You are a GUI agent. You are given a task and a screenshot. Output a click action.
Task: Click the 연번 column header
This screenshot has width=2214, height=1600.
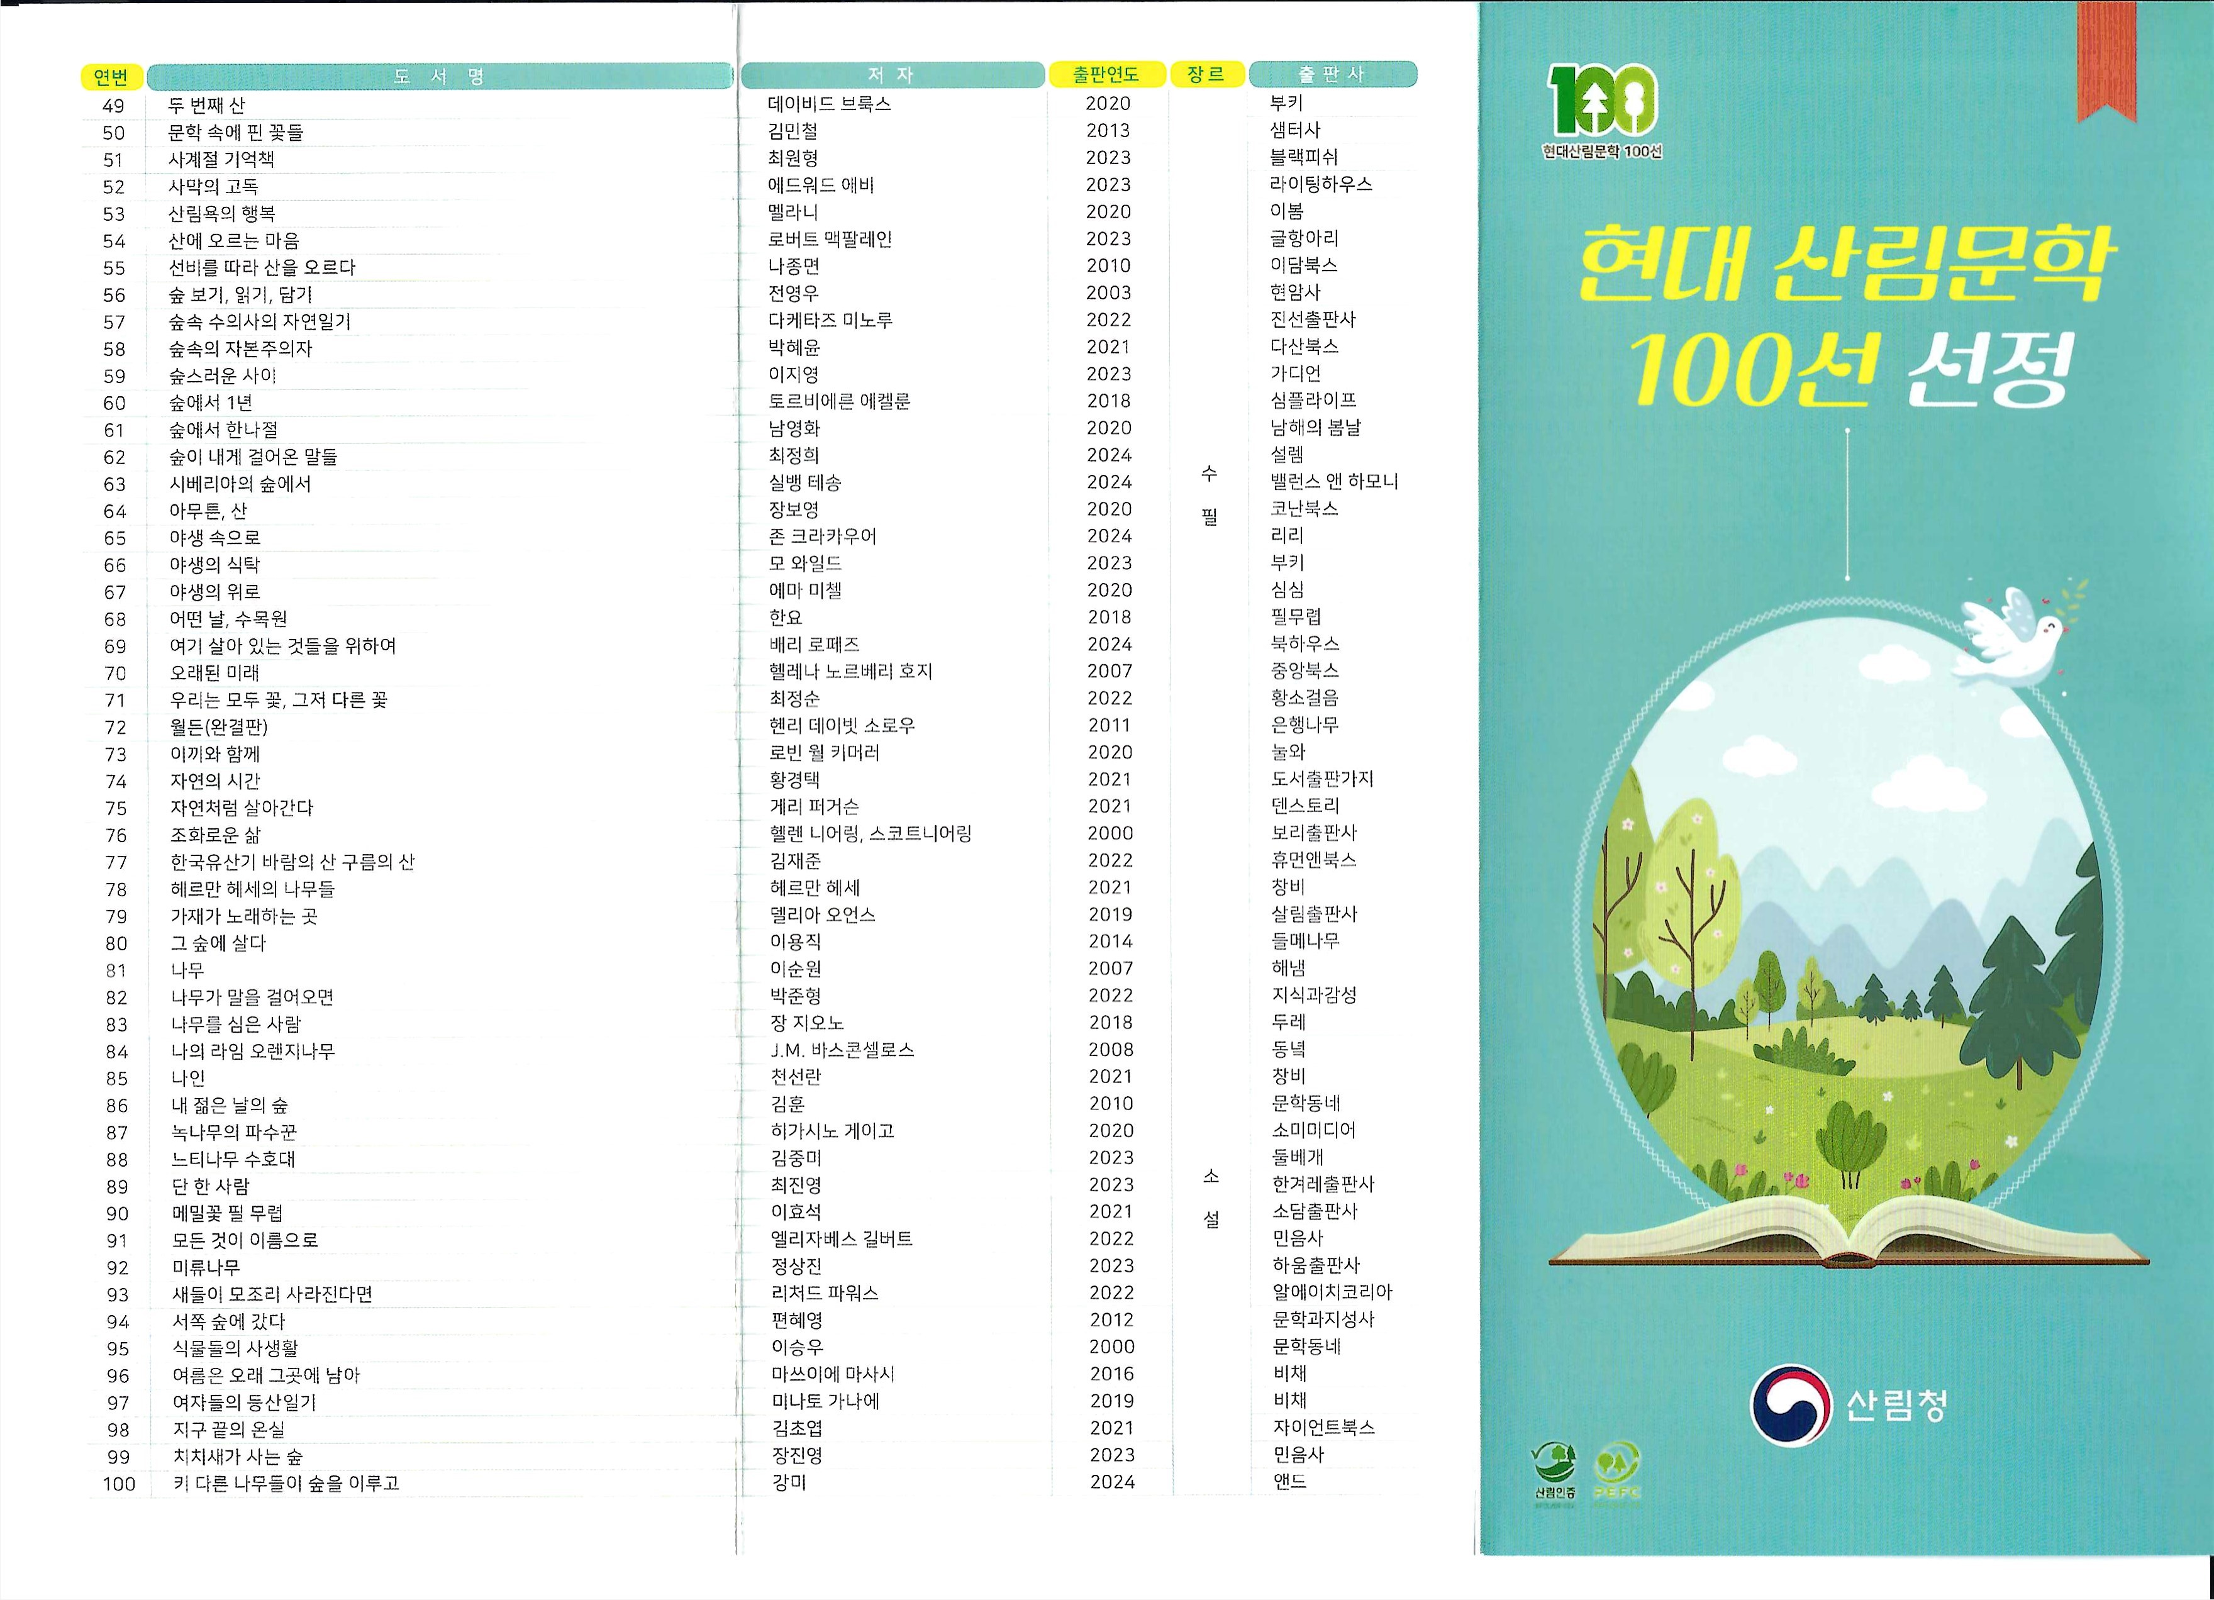pyautogui.click(x=111, y=76)
